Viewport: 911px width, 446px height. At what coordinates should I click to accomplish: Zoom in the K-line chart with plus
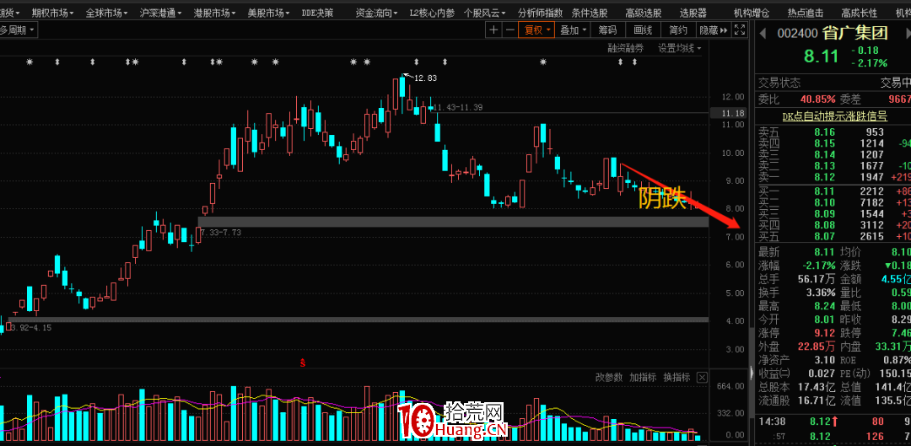pos(493,30)
